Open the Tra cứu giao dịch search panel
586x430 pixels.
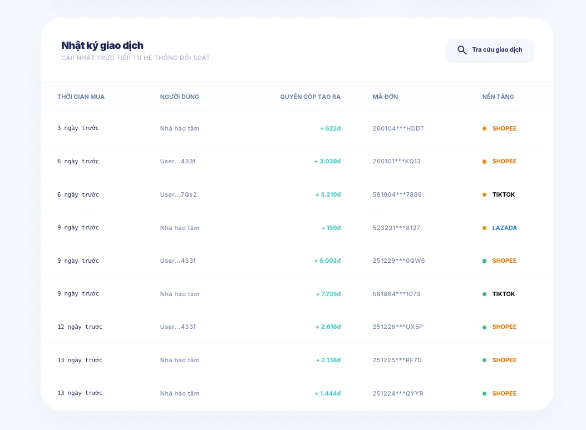pyautogui.click(x=489, y=50)
